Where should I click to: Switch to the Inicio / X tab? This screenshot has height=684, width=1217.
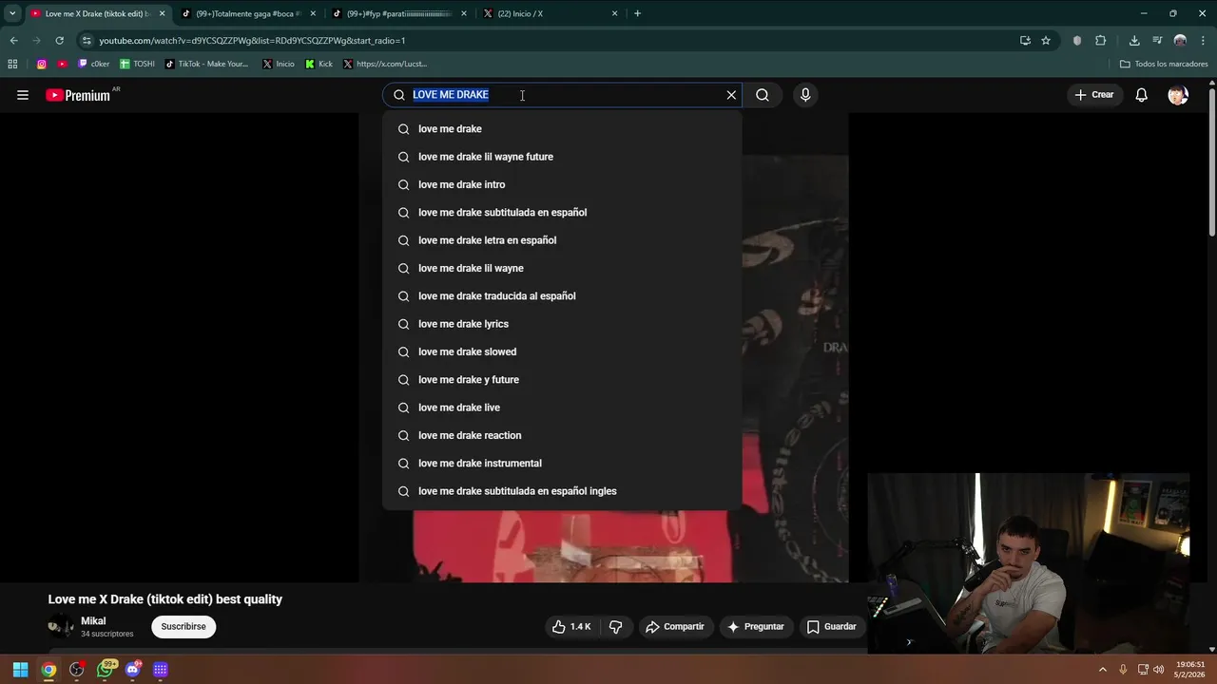click(x=550, y=13)
